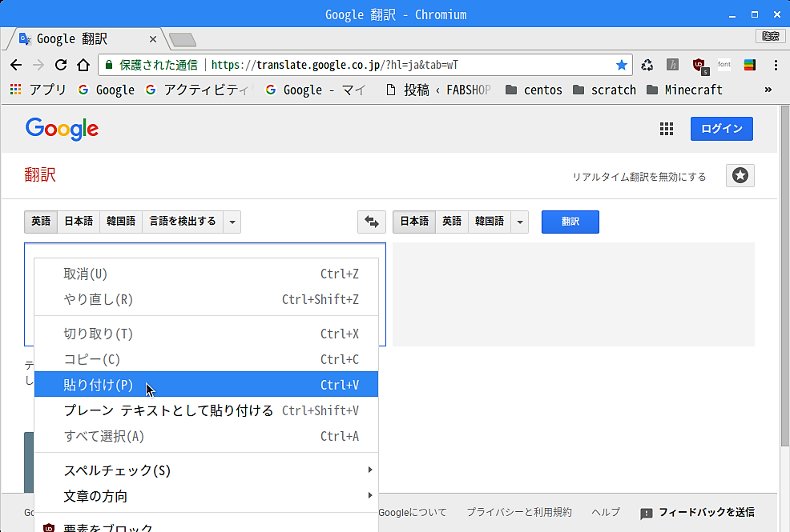Open 文章の方向 submenu
Image resolution: width=790 pixels, height=532 pixels.
tap(206, 496)
